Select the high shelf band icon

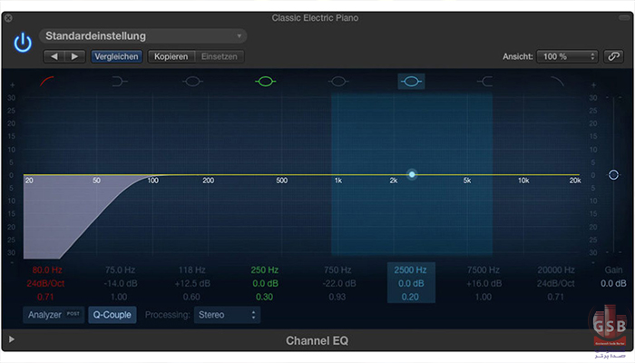coord(484,82)
